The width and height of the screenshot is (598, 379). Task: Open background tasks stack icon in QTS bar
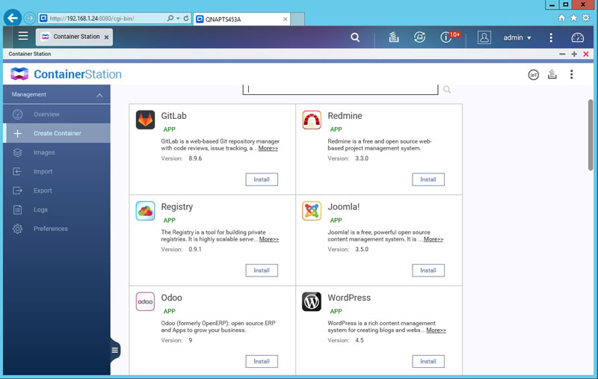(394, 37)
